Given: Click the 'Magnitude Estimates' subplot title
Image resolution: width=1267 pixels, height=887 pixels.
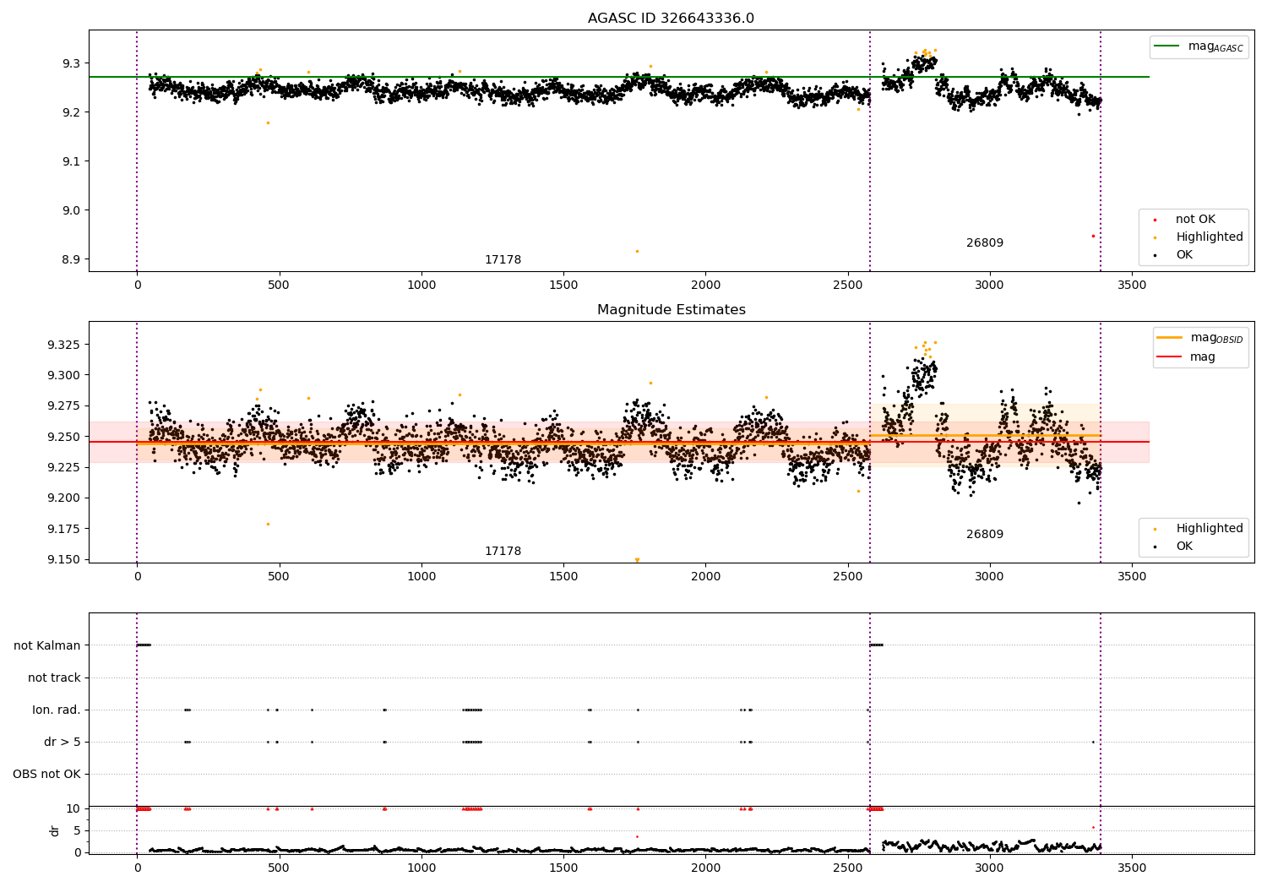Looking at the screenshot, I should click(x=671, y=310).
